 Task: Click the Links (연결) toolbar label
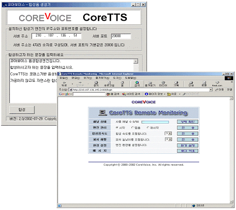[x=230, y=90]
